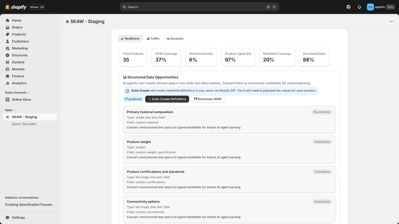Click the Winter '26 edition badge
This screenshot has height=224, width=399.
pos(36,7)
